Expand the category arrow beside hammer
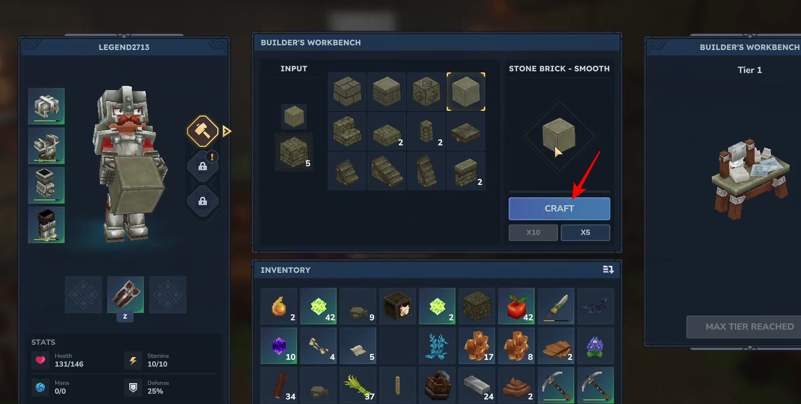This screenshot has height=404, width=801. pos(226,131)
